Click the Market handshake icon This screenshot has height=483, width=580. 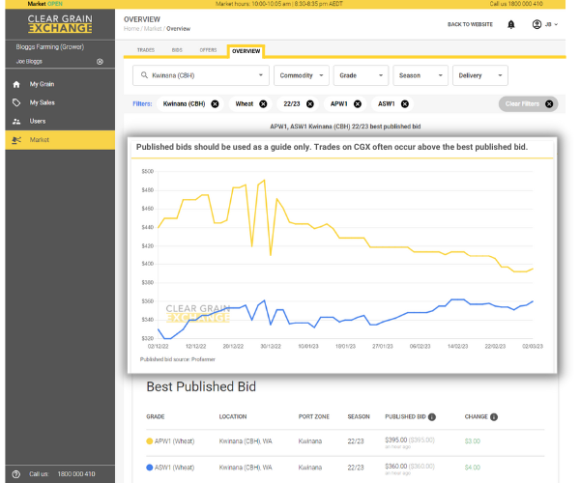(16, 140)
